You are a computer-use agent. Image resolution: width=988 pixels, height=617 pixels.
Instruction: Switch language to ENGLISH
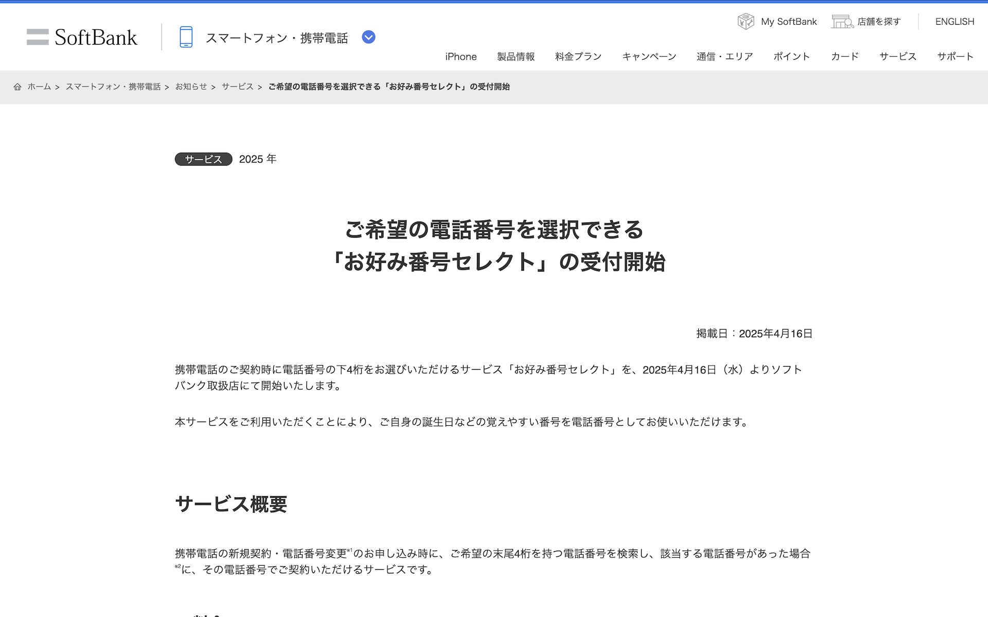[x=955, y=22]
